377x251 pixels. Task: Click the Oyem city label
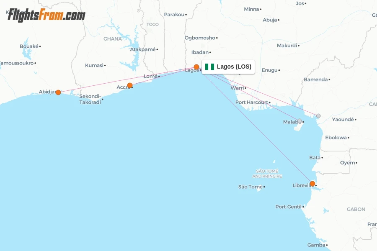pyautogui.click(x=347, y=163)
